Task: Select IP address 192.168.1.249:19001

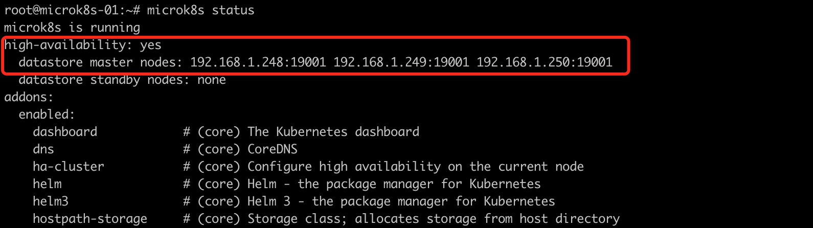Action: 401,62
